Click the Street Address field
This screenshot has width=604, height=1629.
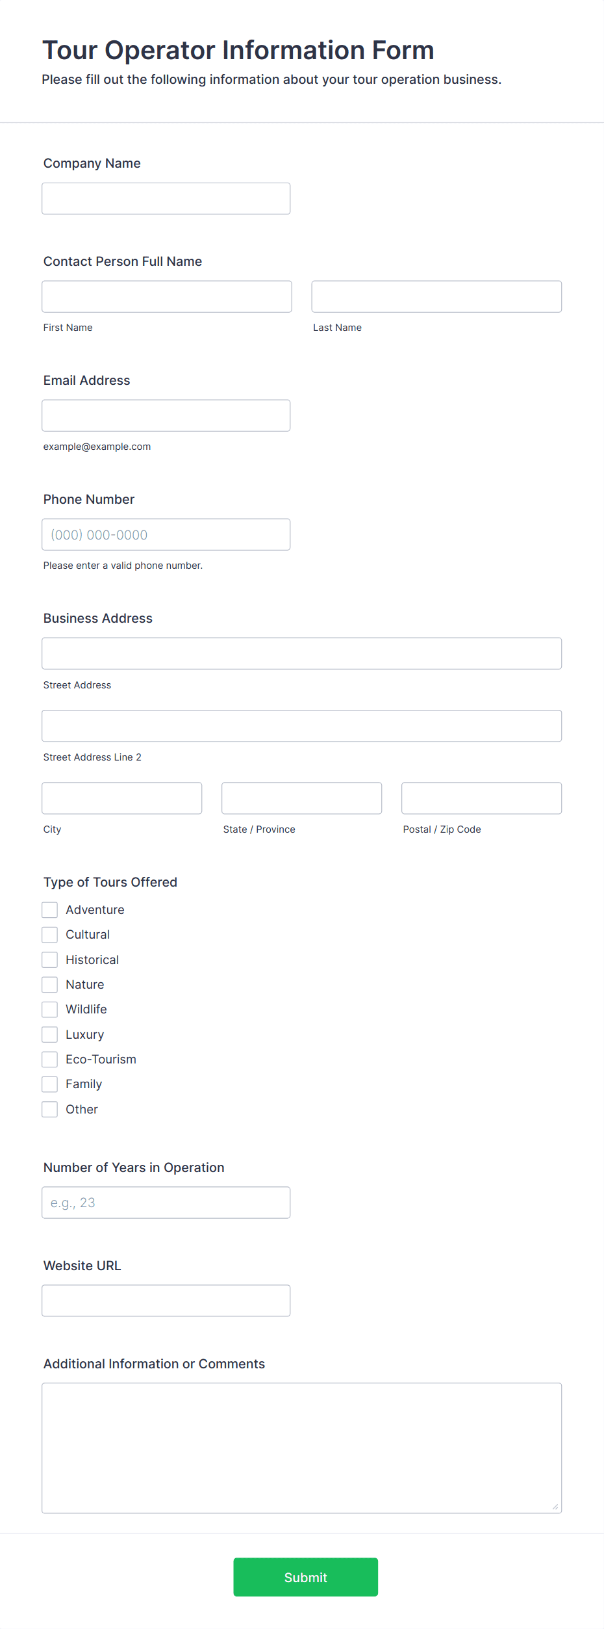point(302,653)
